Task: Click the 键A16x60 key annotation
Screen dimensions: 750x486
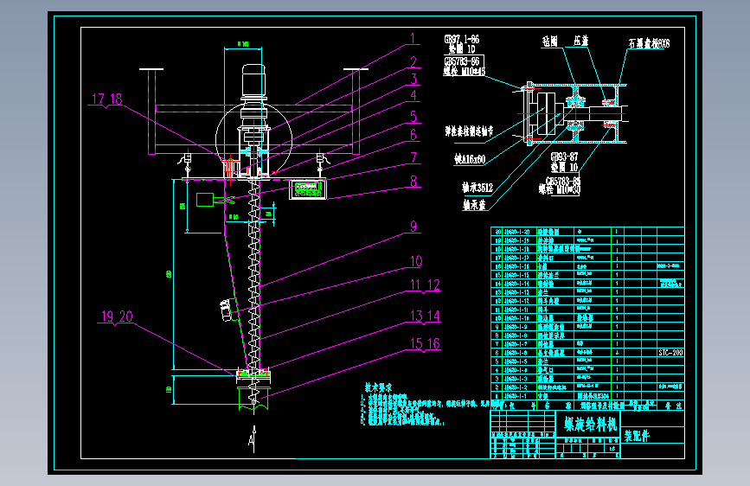Action: pyautogui.click(x=470, y=159)
